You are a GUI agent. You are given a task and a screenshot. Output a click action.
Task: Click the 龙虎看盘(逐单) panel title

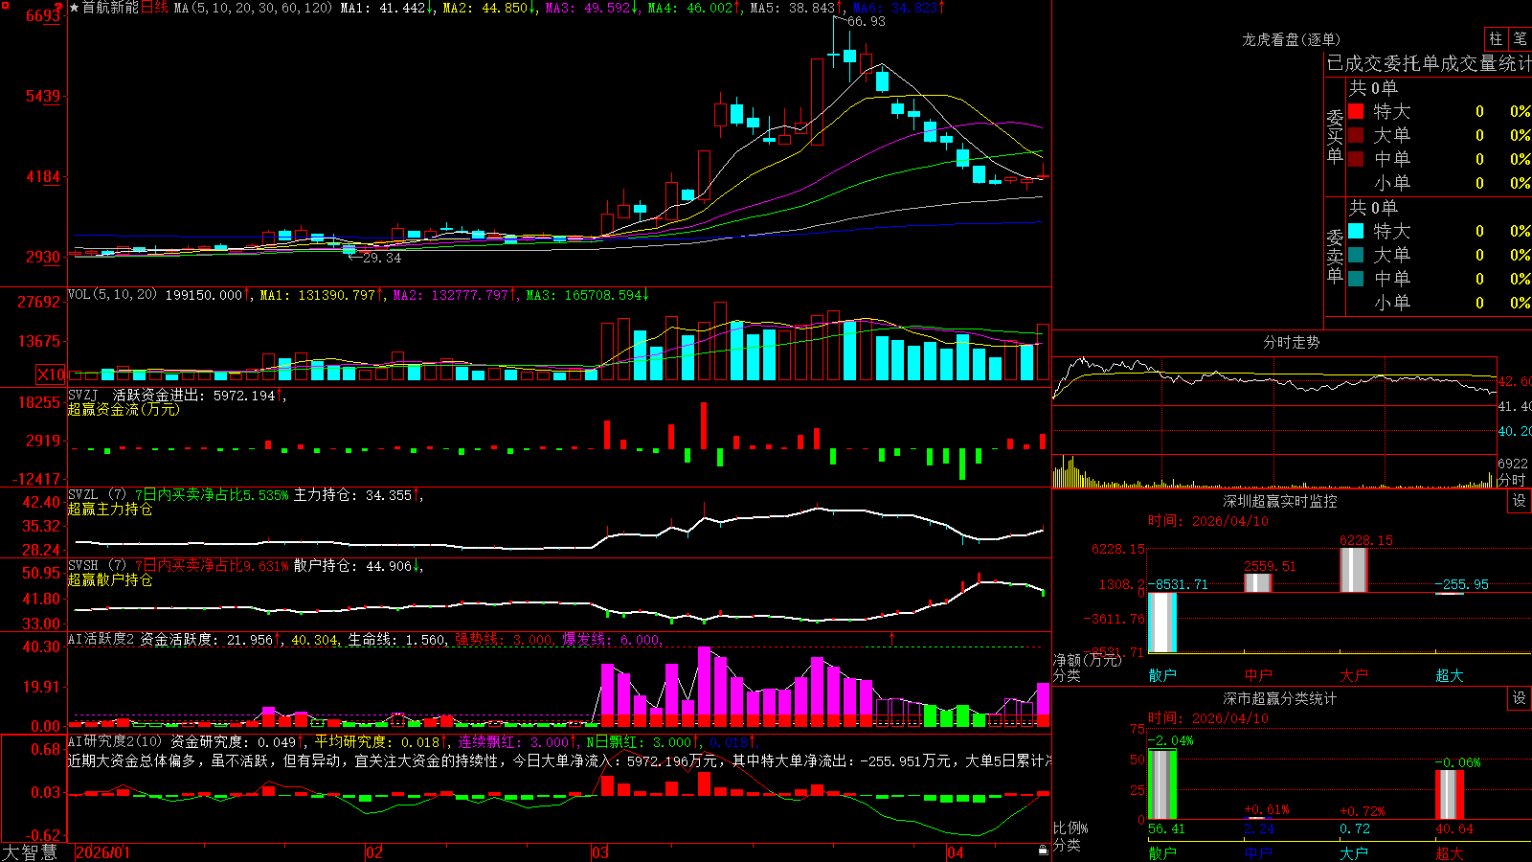(x=1291, y=39)
